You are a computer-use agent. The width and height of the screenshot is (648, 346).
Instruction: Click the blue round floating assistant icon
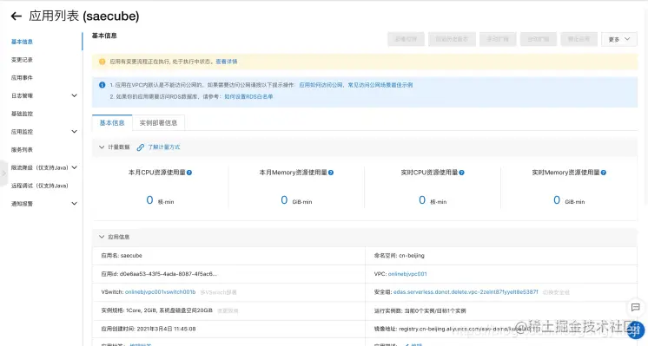tap(637, 330)
